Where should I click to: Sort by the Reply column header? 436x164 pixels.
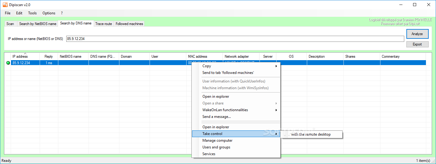[49, 56]
